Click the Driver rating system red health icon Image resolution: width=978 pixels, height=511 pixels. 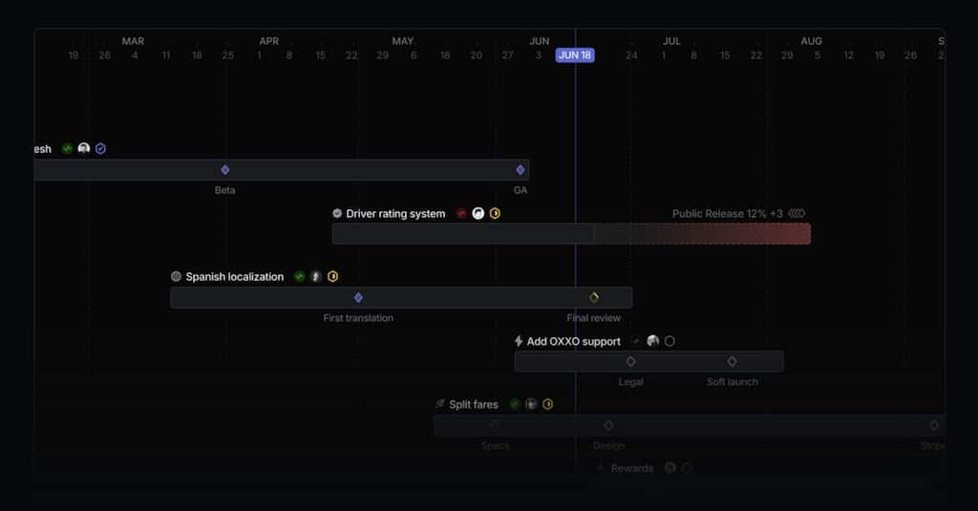tap(461, 214)
